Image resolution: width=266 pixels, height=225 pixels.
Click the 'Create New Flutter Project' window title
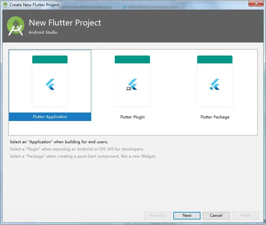click(34, 5)
